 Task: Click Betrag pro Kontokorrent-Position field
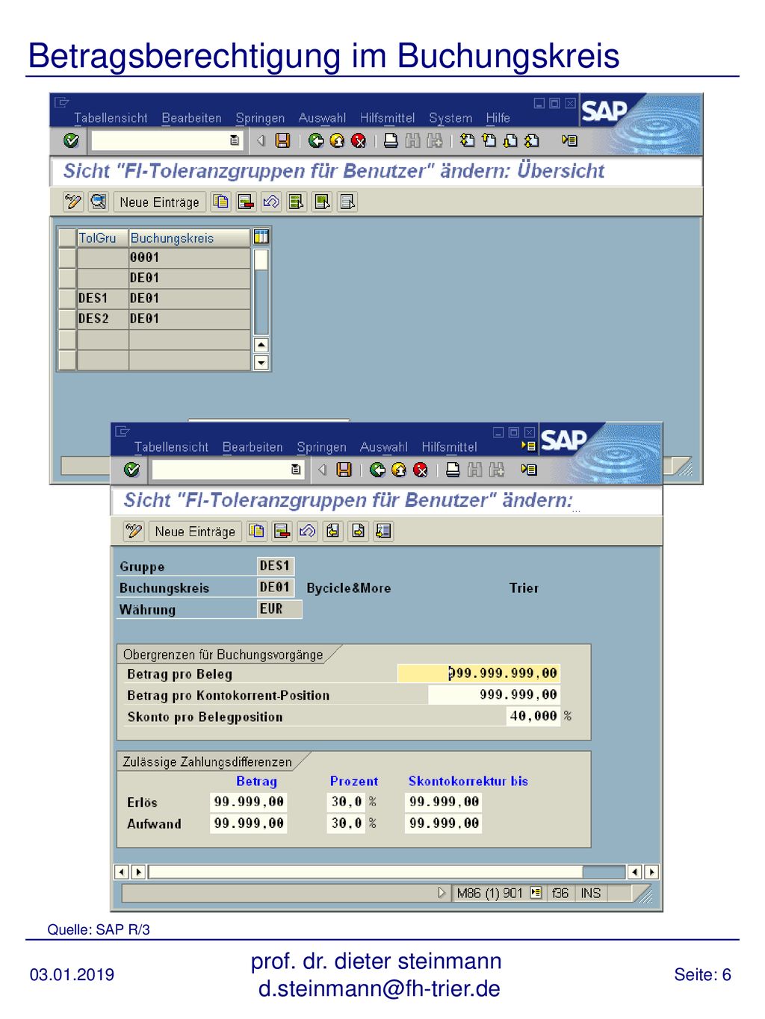pos(494,694)
